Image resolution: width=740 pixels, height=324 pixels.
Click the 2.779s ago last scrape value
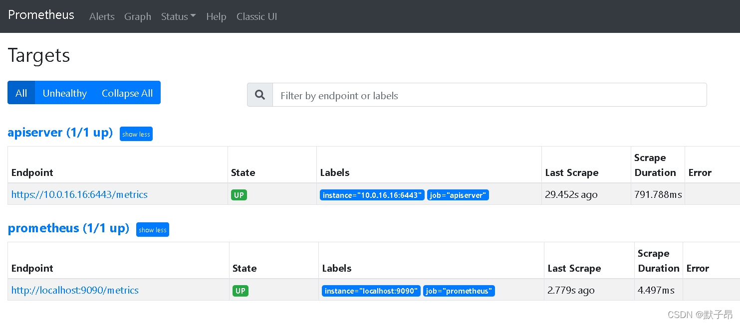[x=571, y=290]
